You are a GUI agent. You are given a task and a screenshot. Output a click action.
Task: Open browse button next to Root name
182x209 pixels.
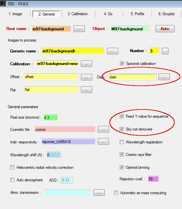[79, 29]
